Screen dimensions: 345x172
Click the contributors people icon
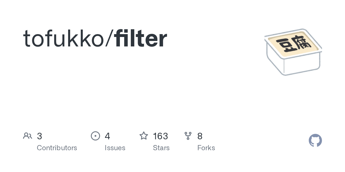coord(28,136)
